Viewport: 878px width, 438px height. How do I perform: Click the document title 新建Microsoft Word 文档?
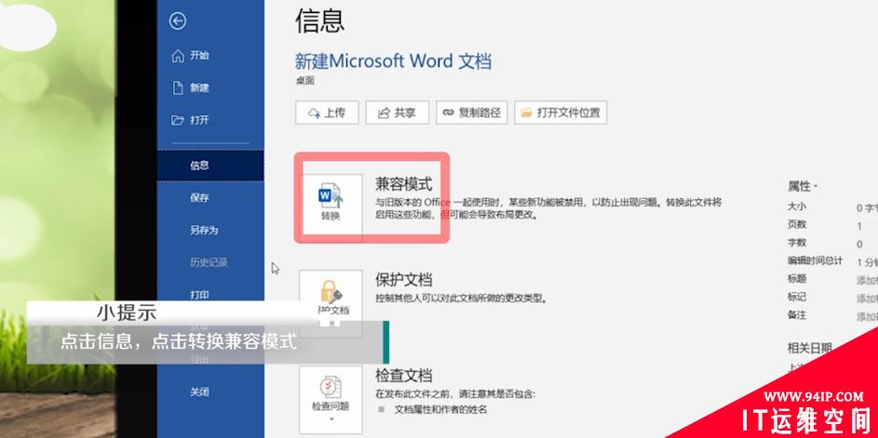(x=393, y=61)
